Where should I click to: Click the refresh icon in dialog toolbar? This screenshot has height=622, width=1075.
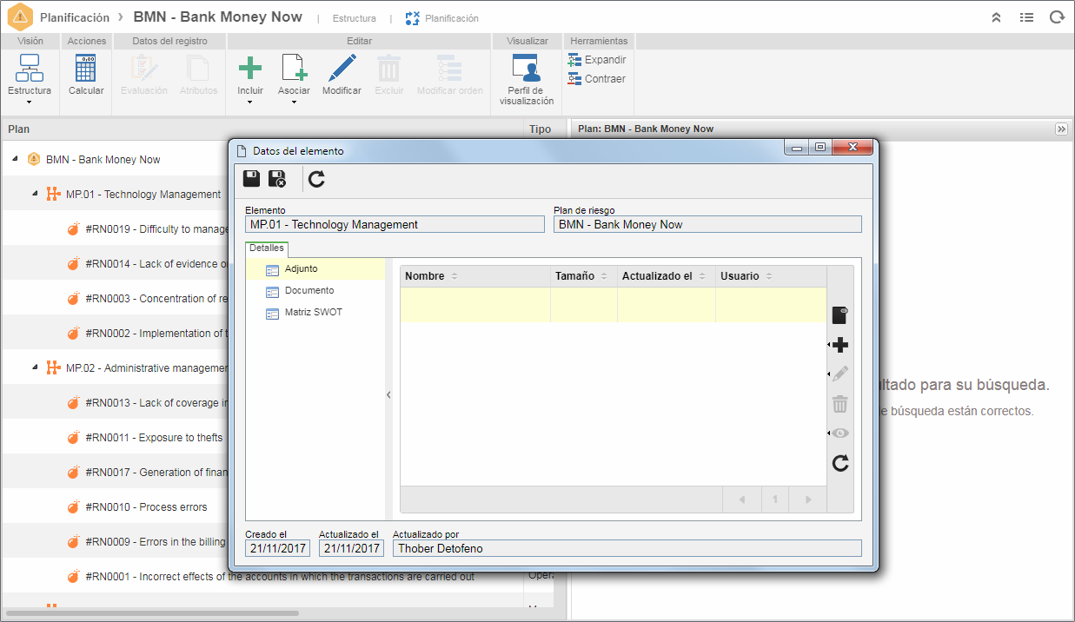(x=316, y=179)
